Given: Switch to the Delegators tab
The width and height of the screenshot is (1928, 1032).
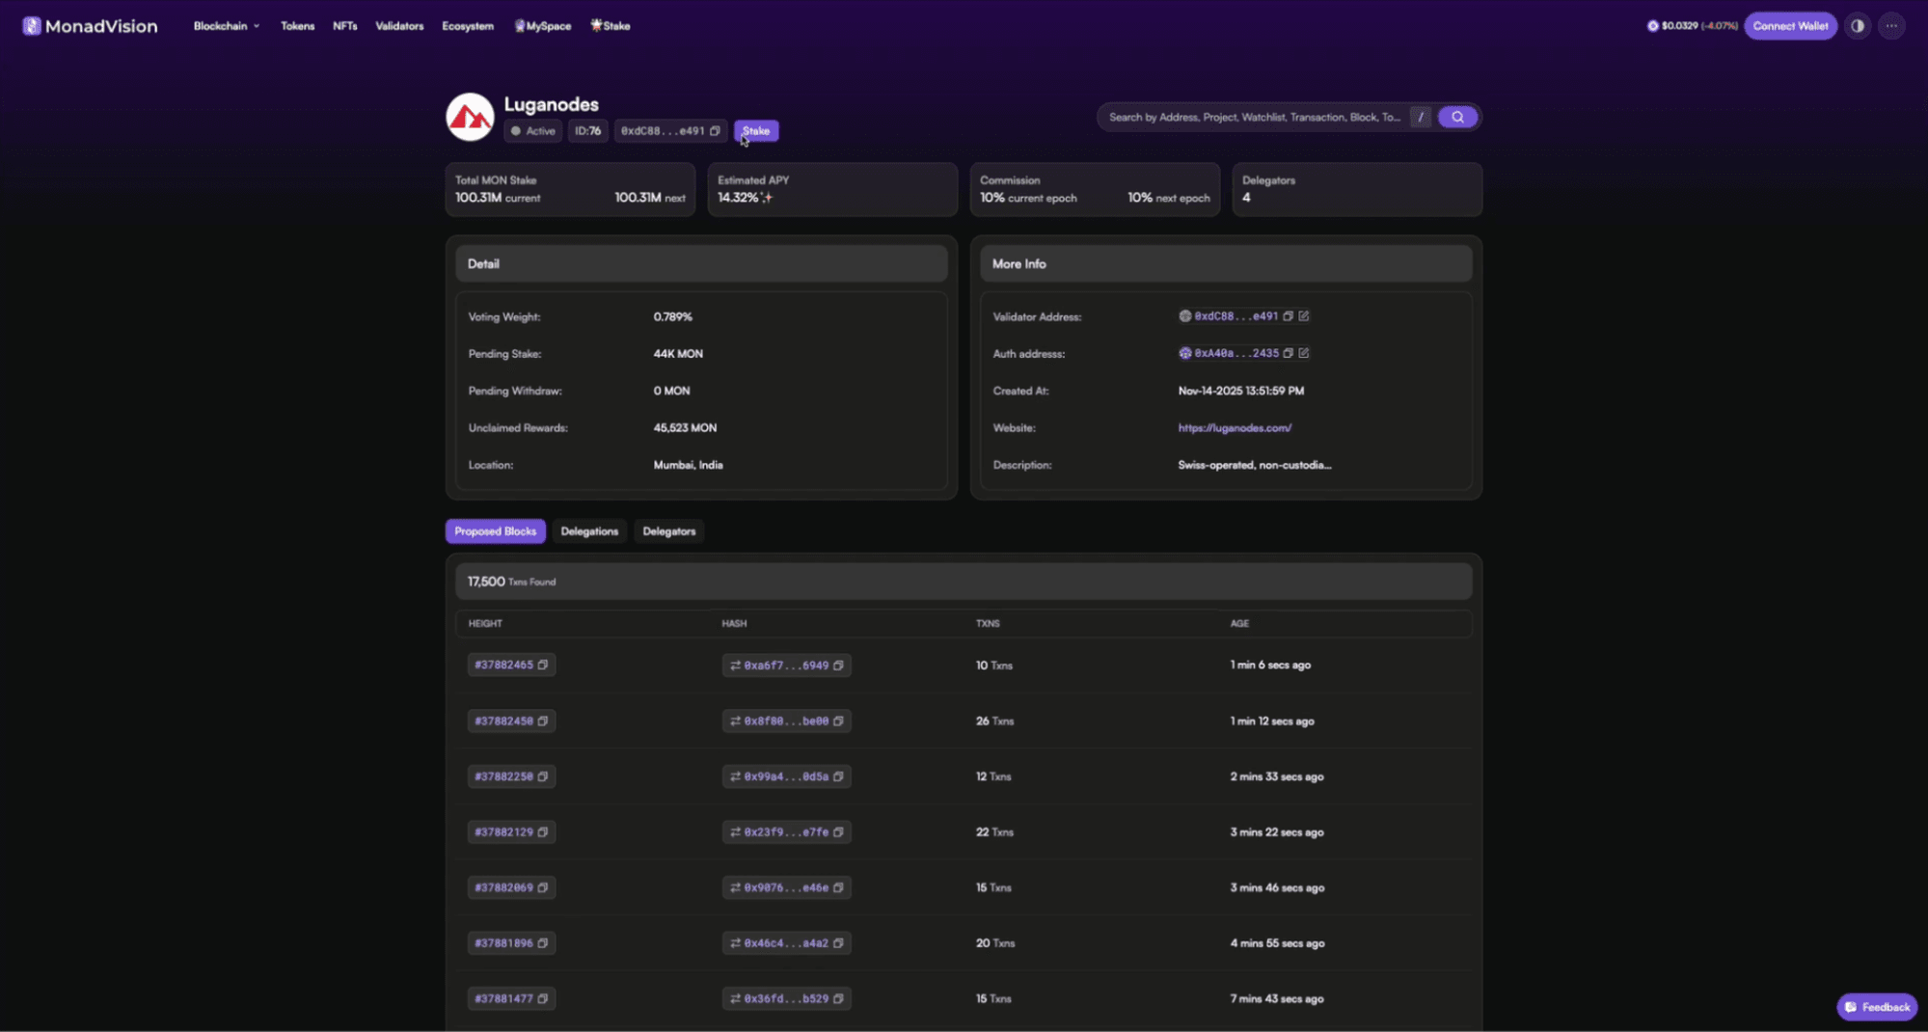Looking at the screenshot, I should pyautogui.click(x=668, y=531).
